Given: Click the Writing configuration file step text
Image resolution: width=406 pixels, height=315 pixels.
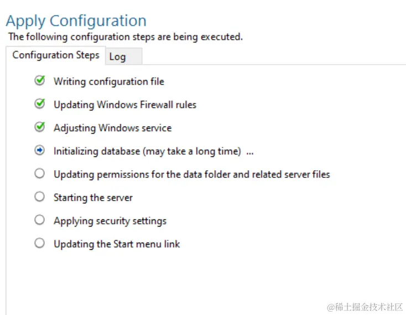Looking at the screenshot, I should point(109,82).
